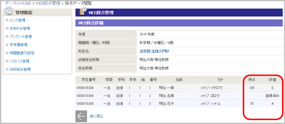Select アンケート管理 sidebar item
The image size is (285, 124).
20,37
